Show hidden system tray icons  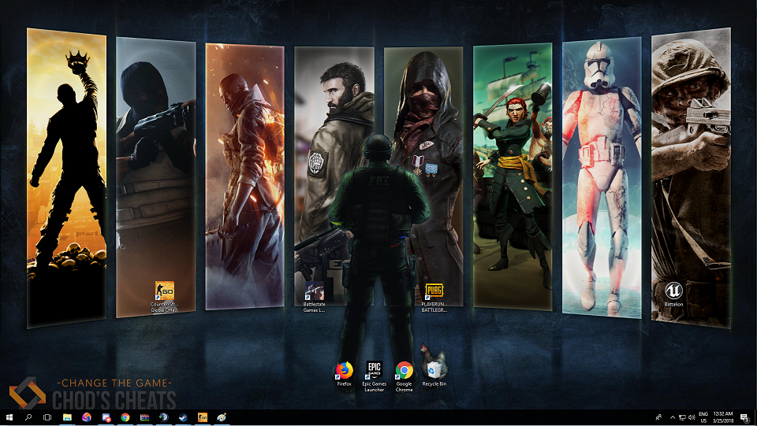coord(673,417)
